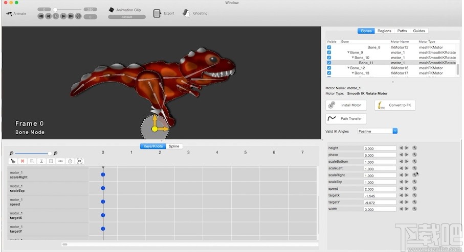The image size is (464, 252).
Task: Uncheck visibility for Bone_8
Action: (329, 47)
